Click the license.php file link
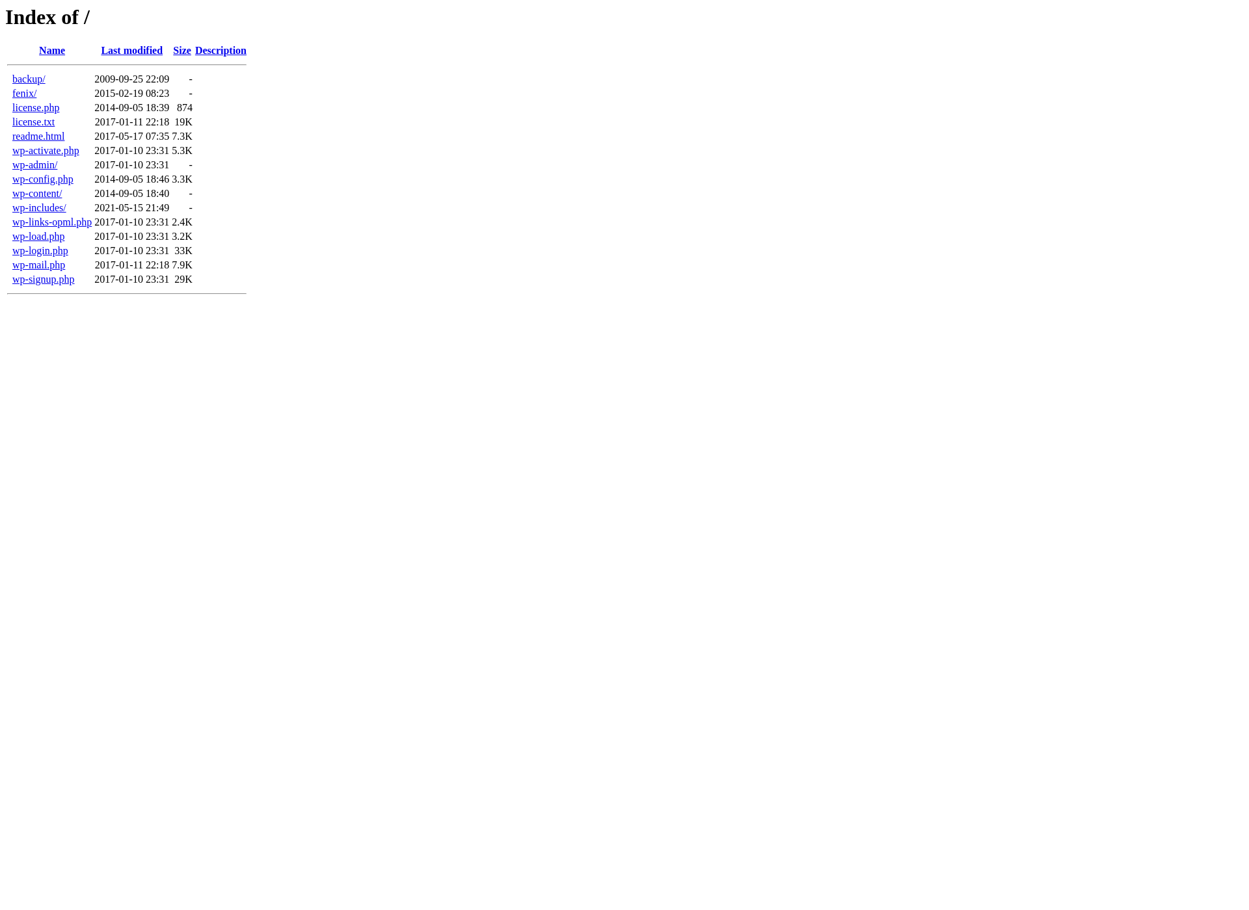The height and width of the screenshot is (910, 1249). [36, 107]
